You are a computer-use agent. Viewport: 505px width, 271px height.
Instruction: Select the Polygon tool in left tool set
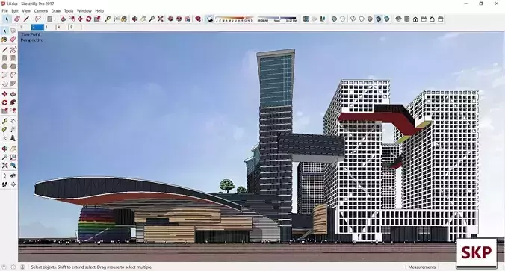(13, 66)
